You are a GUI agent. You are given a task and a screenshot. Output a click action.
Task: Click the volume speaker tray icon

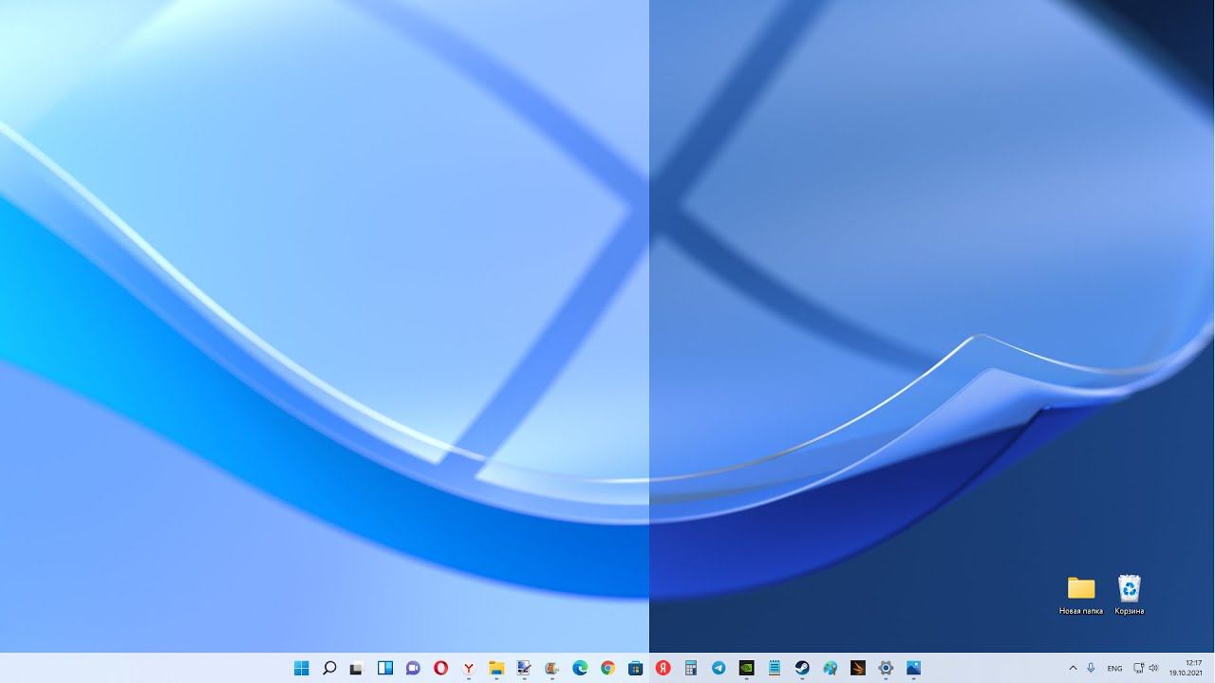[x=1153, y=668]
